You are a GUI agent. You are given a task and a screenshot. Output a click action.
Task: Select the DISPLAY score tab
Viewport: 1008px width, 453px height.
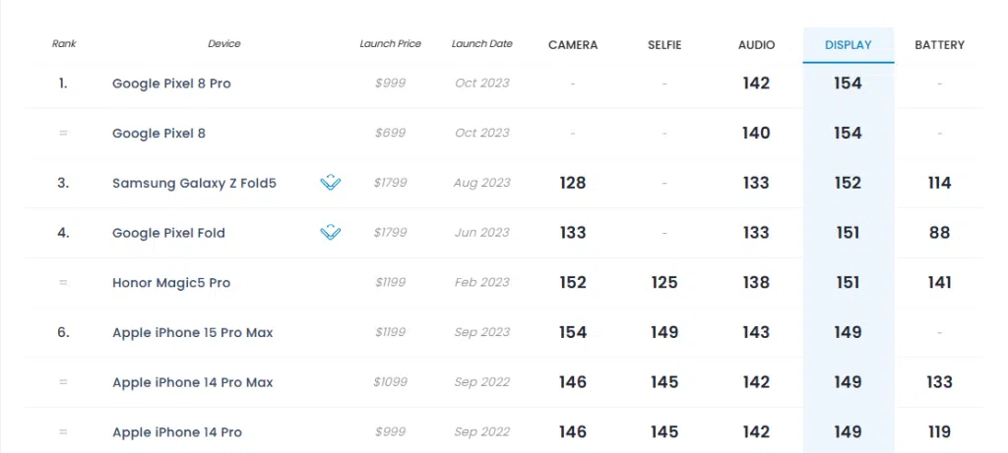(x=848, y=45)
